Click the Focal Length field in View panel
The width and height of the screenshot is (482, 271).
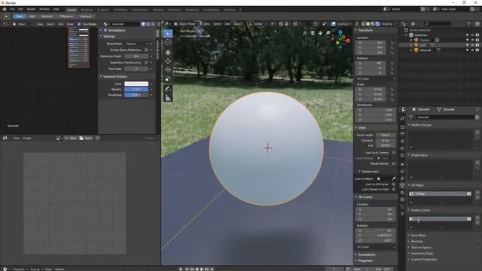[386, 135]
